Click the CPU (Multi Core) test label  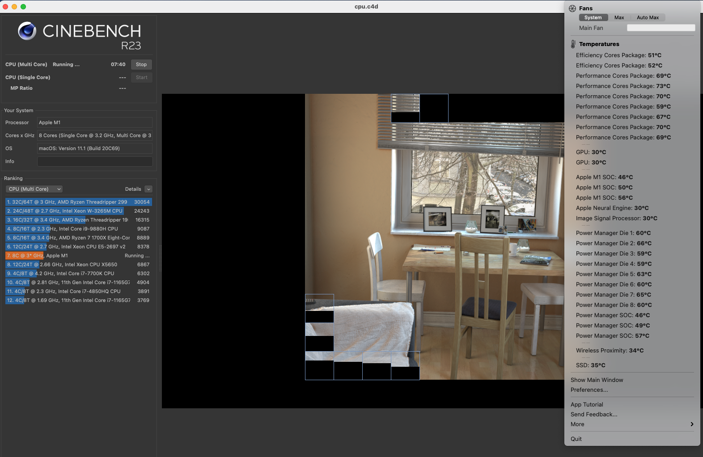pos(26,64)
